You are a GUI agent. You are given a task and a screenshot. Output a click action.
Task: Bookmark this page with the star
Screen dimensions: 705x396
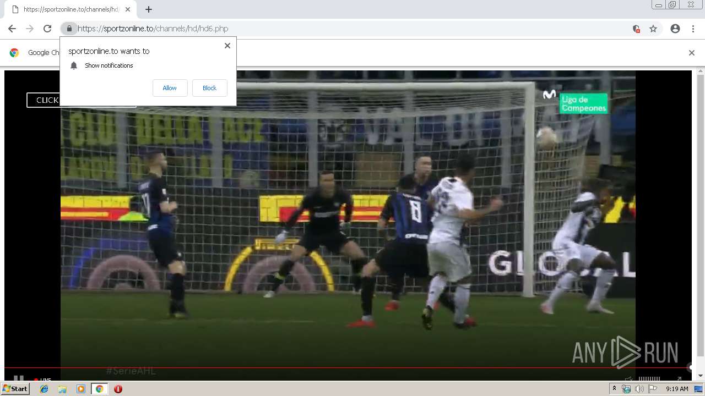pyautogui.click(x=653, y=29)
